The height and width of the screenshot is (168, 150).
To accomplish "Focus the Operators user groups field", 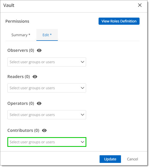I will tap(47, 115).
